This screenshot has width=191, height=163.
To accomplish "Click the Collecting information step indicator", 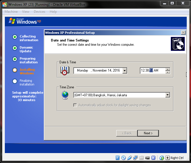I will pos(15,37).
